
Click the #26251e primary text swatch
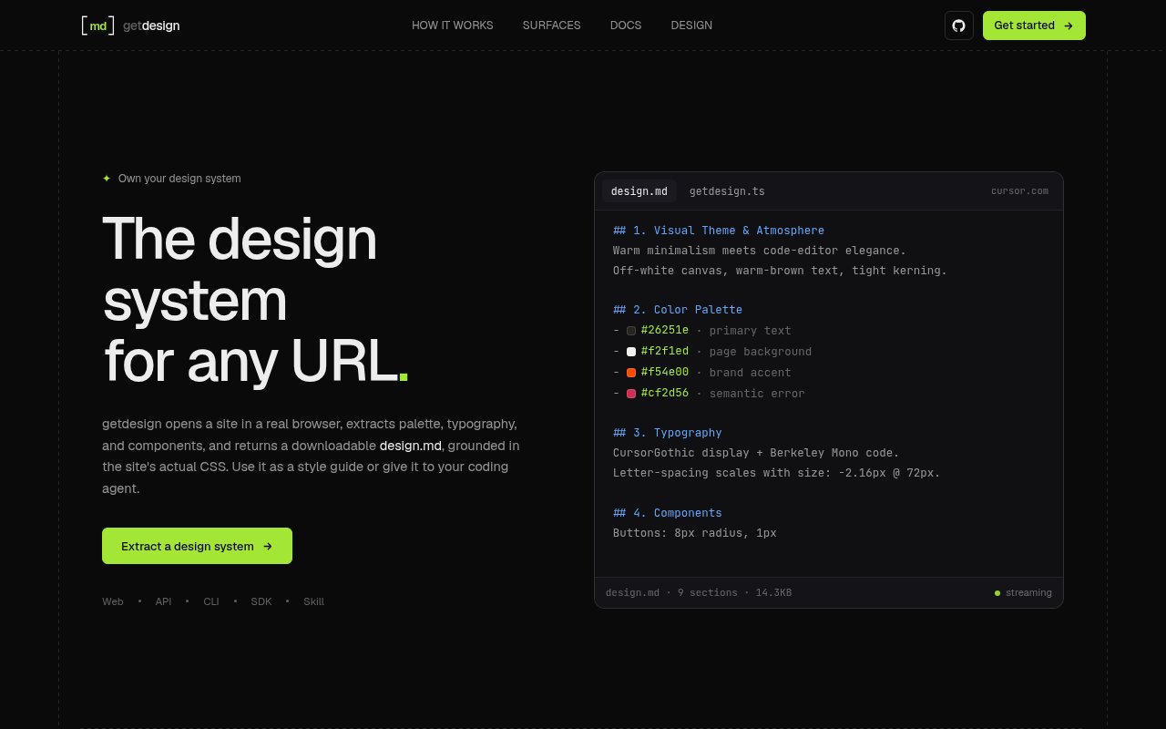click(631, 331)
